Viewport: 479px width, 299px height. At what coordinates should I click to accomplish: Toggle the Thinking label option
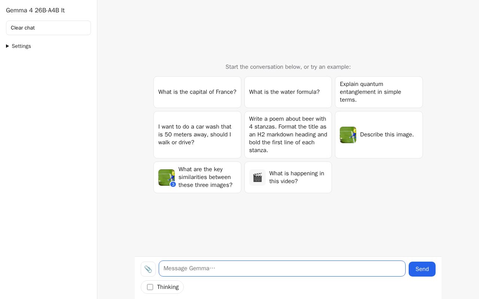click(168, 287)
